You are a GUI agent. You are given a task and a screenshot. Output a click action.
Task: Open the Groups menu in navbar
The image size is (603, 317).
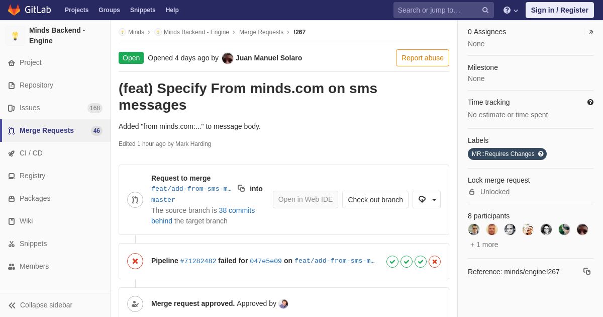coord(109,10)
